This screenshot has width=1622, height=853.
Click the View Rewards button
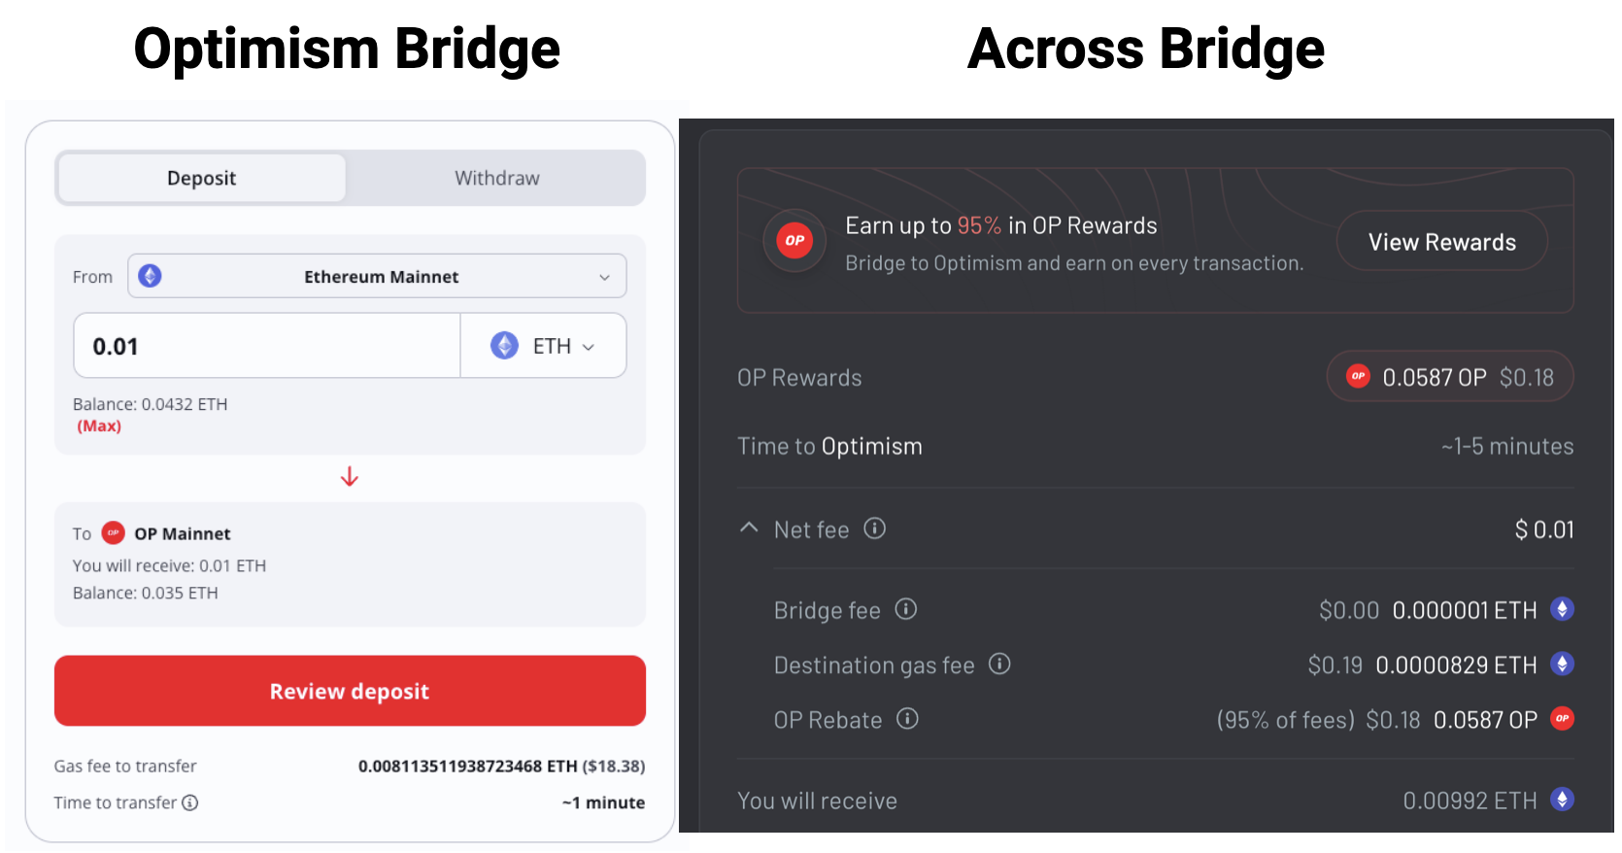1441,242
